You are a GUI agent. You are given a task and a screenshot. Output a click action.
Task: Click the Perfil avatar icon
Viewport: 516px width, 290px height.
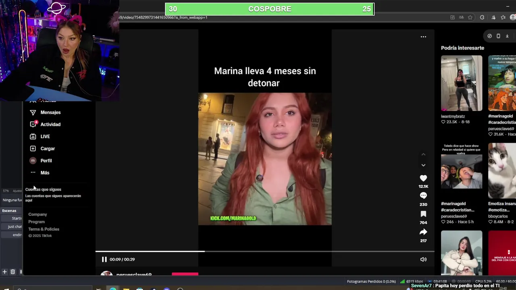click(33, 161)
